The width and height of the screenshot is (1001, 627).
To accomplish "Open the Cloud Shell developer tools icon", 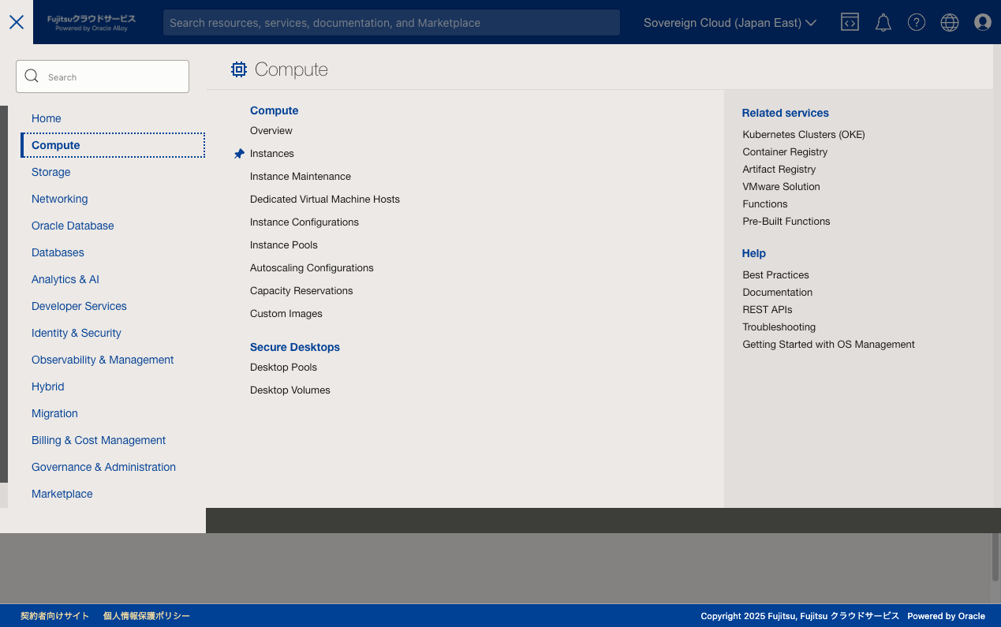I will tap(850, 21).
